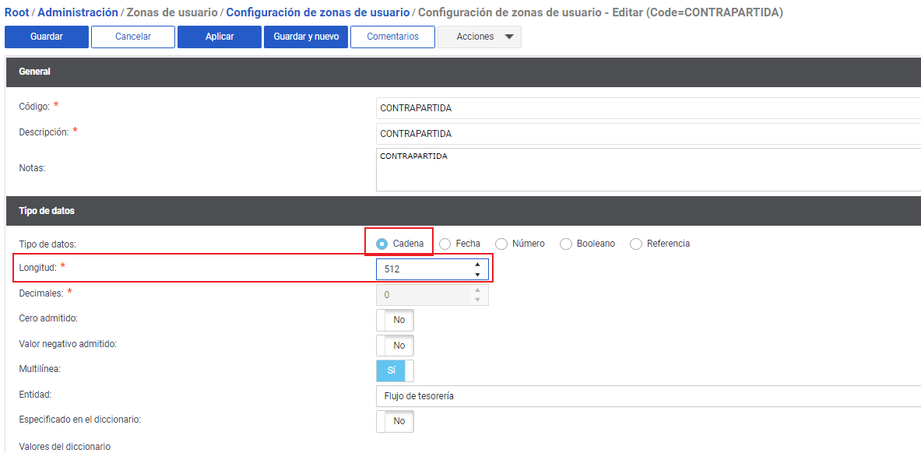Toggle Especificado en el diccionario switch

pos(395,421)
